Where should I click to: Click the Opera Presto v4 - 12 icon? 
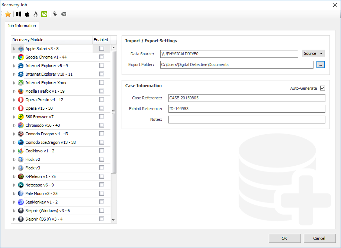click(x=21, y=100)
